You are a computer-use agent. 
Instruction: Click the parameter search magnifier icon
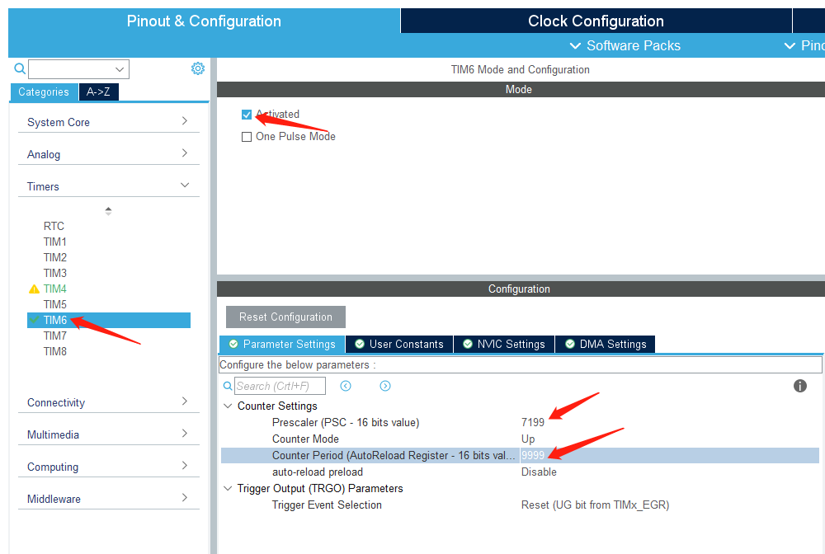[228, 387]
